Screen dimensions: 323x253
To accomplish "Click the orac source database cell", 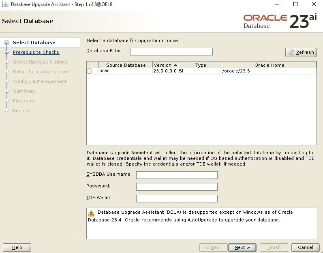I will tap(126, 71).
